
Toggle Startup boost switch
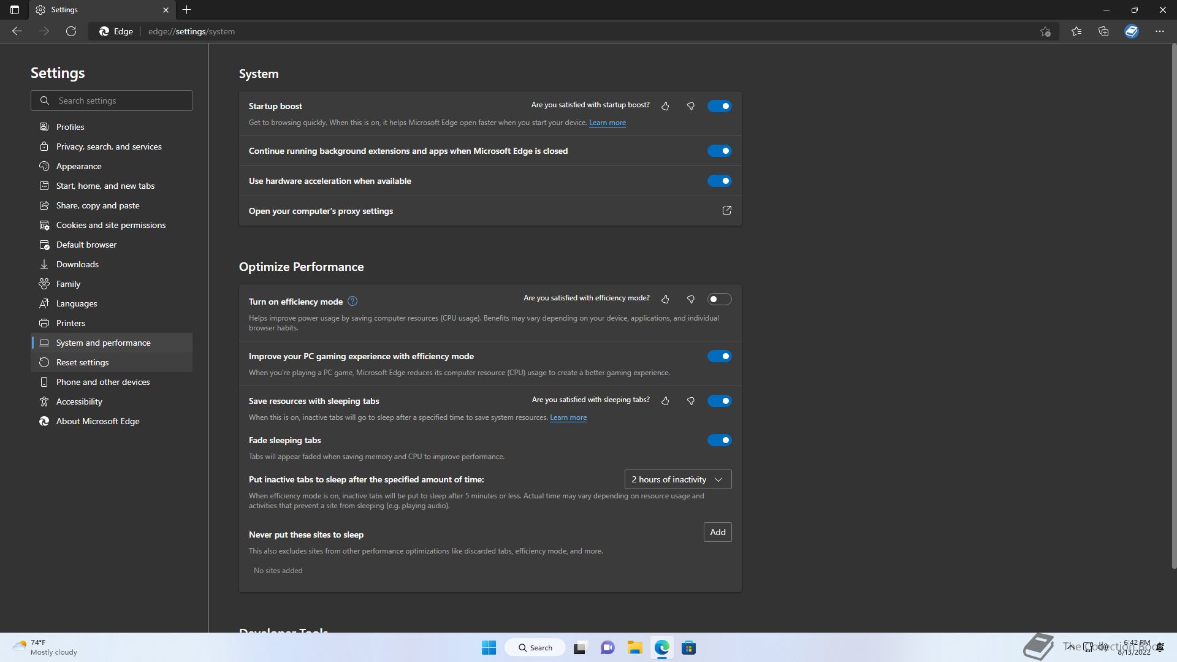720,106
